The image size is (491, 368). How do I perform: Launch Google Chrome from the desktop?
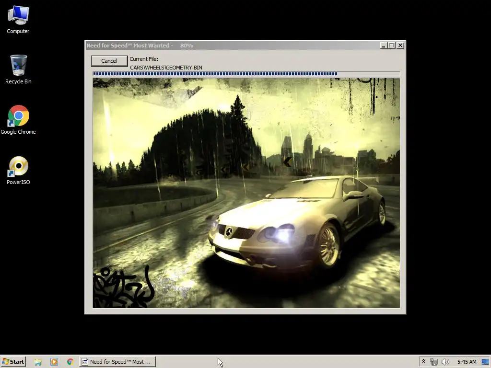(x=18, y=120)
